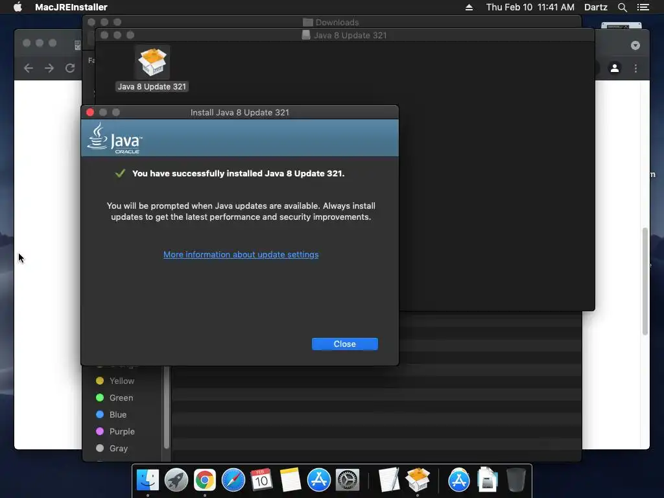Open Calendar from the Dock
This screenshot has width=664, height=498.
[x=261, y=480]
